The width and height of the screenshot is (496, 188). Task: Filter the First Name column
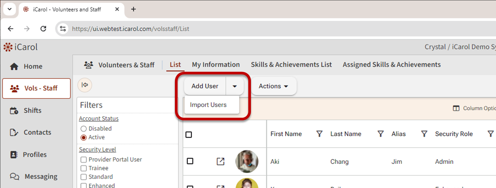[319, 134]
